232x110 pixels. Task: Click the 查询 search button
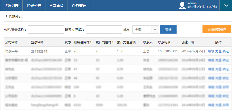point(168,29)
